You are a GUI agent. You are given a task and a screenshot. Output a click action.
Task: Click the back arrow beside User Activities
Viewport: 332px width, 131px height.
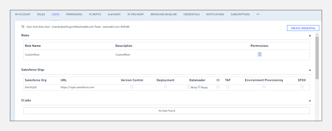point(23,26)
